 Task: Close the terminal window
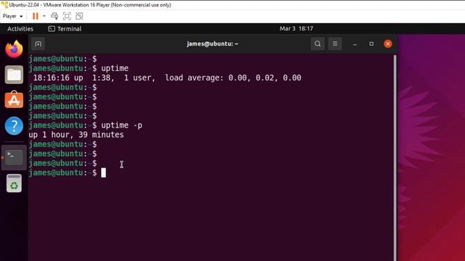[x=387, y=43]
